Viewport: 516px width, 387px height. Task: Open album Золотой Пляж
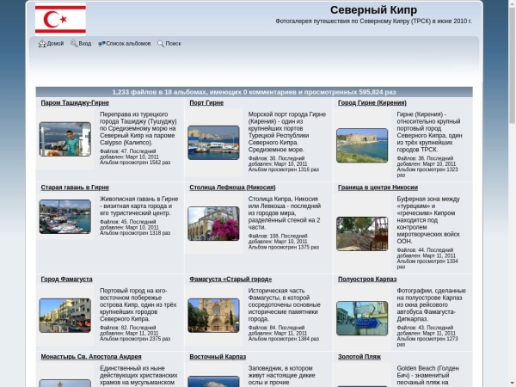359,356
